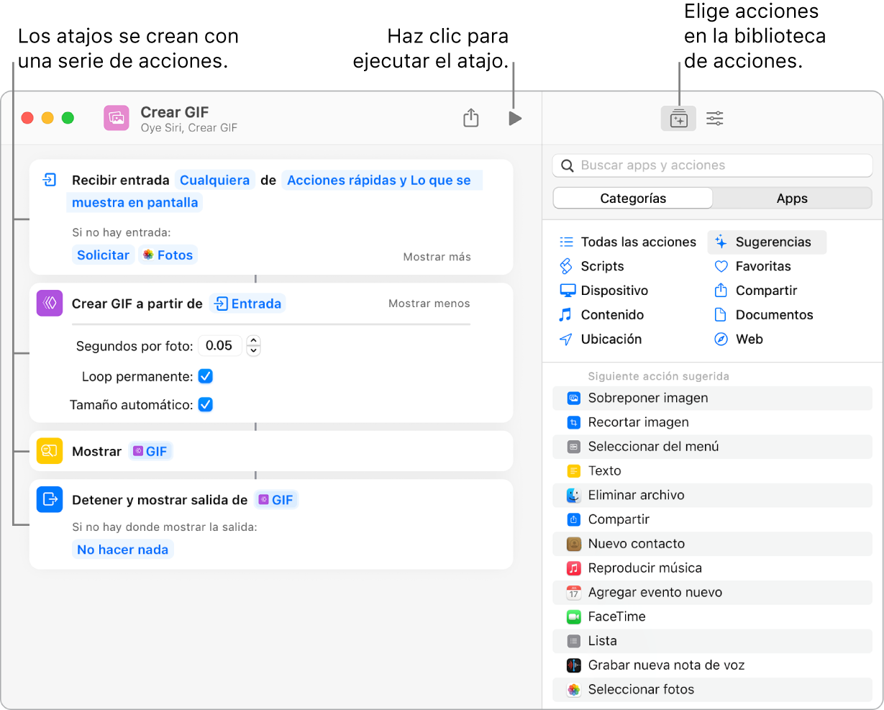The height and width of the screenshot is (710, 884).
Task: Expand Mostrar más on Recibir entrada
Action: pyautogui.click(x=437, y=256)
